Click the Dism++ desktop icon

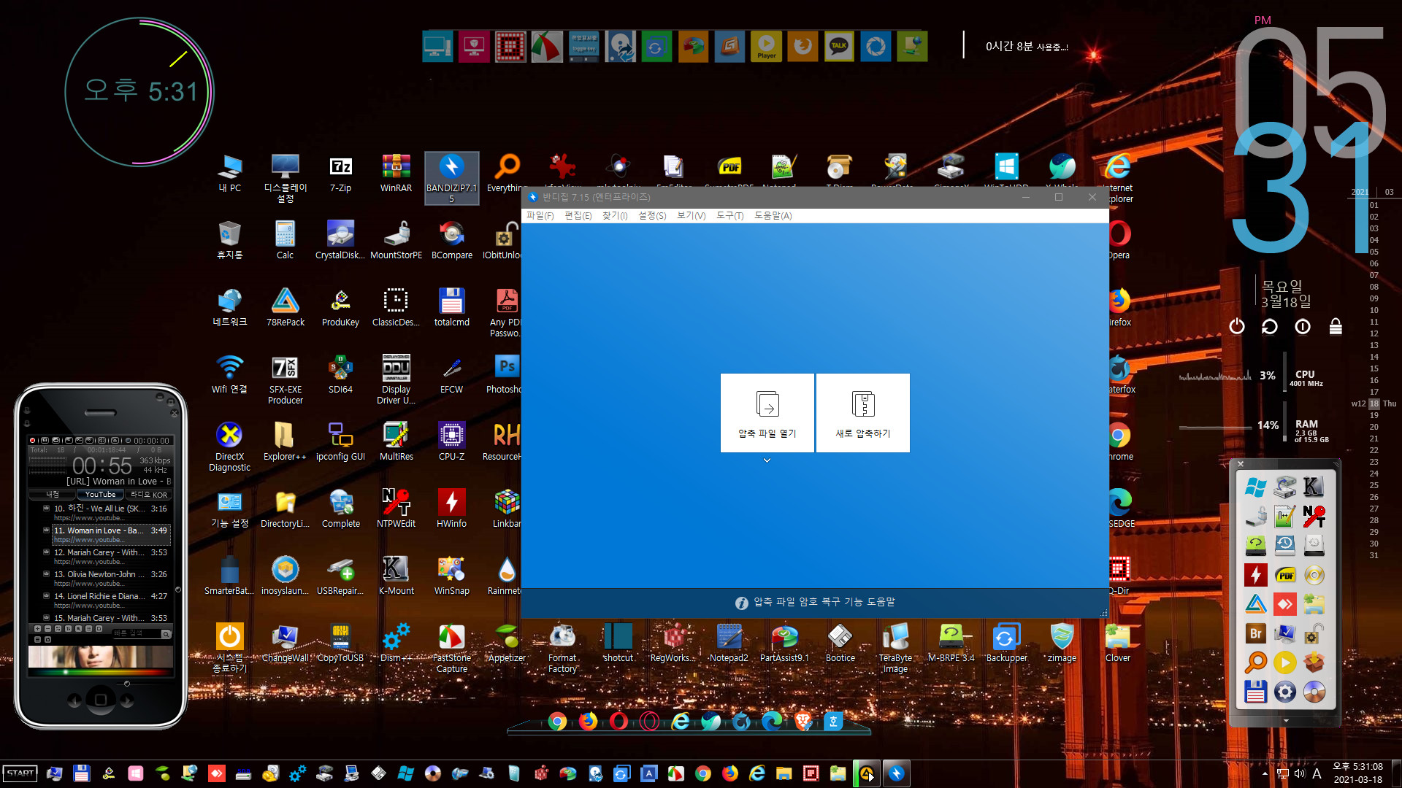(x=396, y=644)
